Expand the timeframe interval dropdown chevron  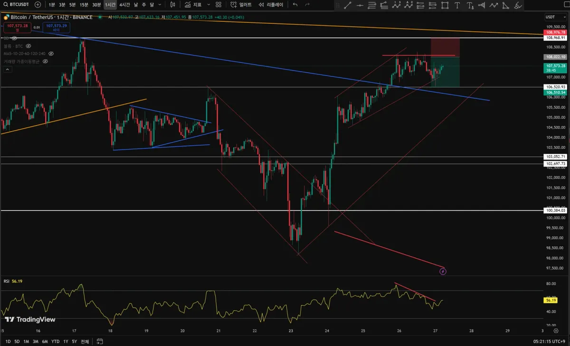[x=160, y=5]
